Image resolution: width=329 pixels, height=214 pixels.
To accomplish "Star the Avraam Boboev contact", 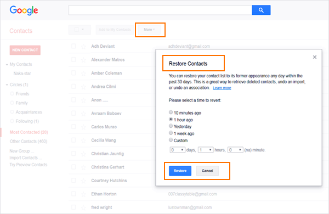I will (x=83, y=114).
